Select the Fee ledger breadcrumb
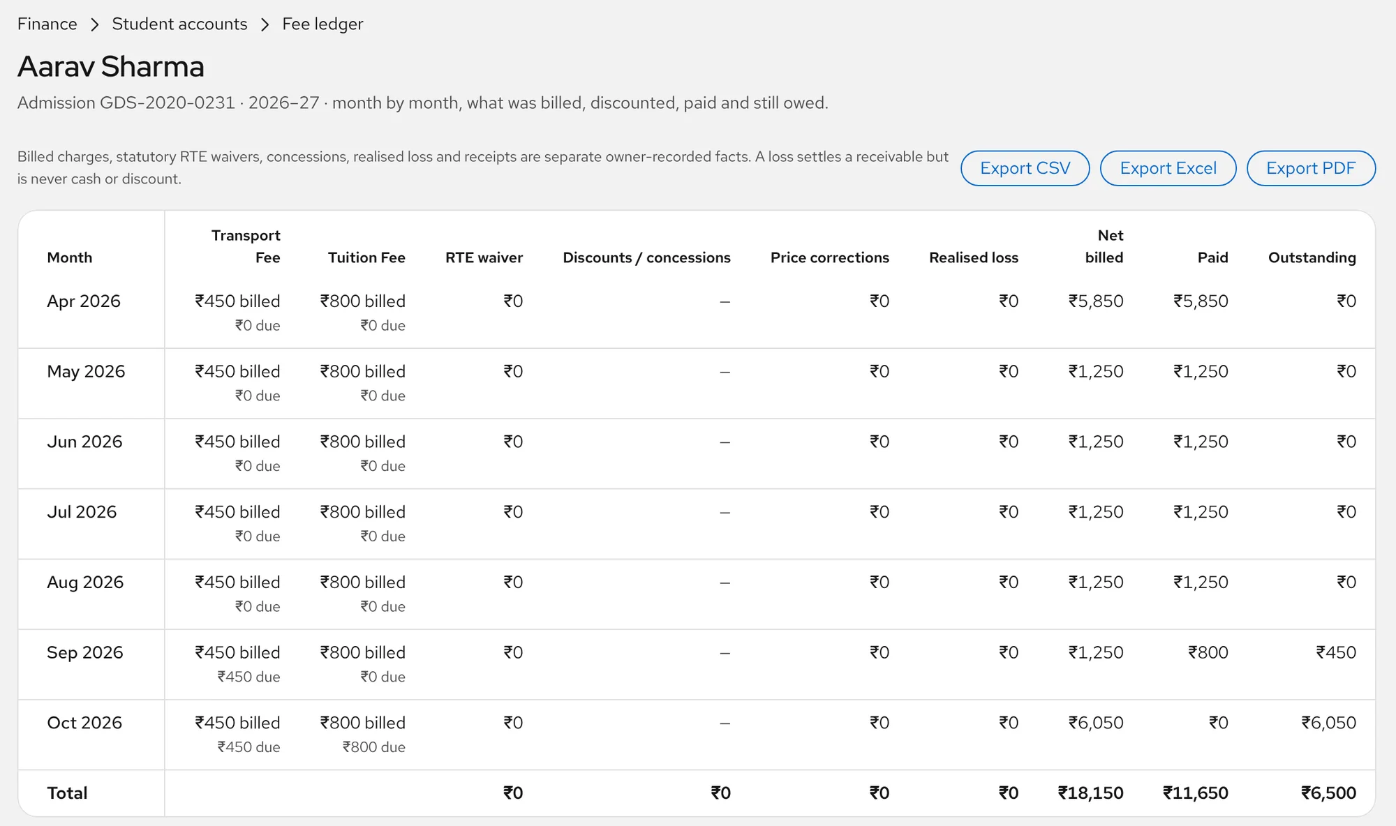This screenshot has height=826, width=1396. (322, 24)
